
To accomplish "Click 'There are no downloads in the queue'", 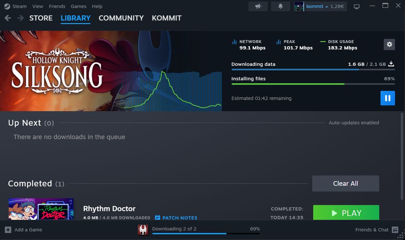I will click(x=69, y=137).
